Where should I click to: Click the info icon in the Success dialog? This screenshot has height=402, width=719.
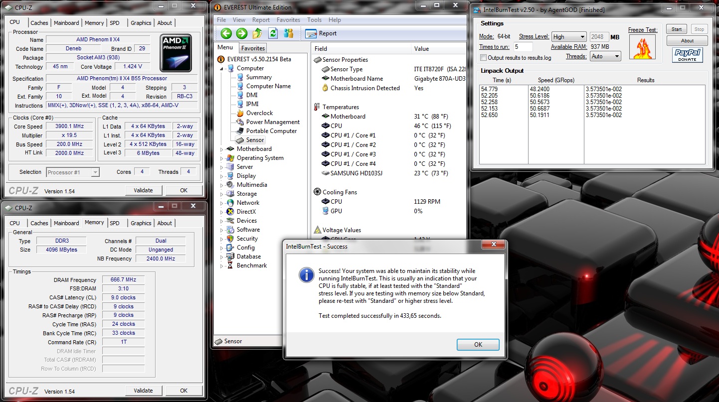point(306,275)
